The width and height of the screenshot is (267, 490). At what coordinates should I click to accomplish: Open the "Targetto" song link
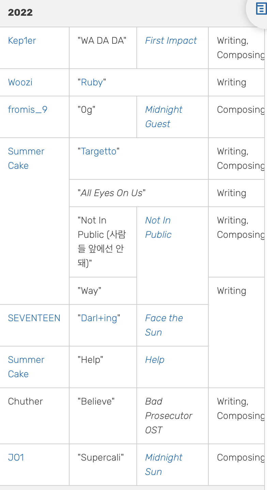(x=99, y=151)
